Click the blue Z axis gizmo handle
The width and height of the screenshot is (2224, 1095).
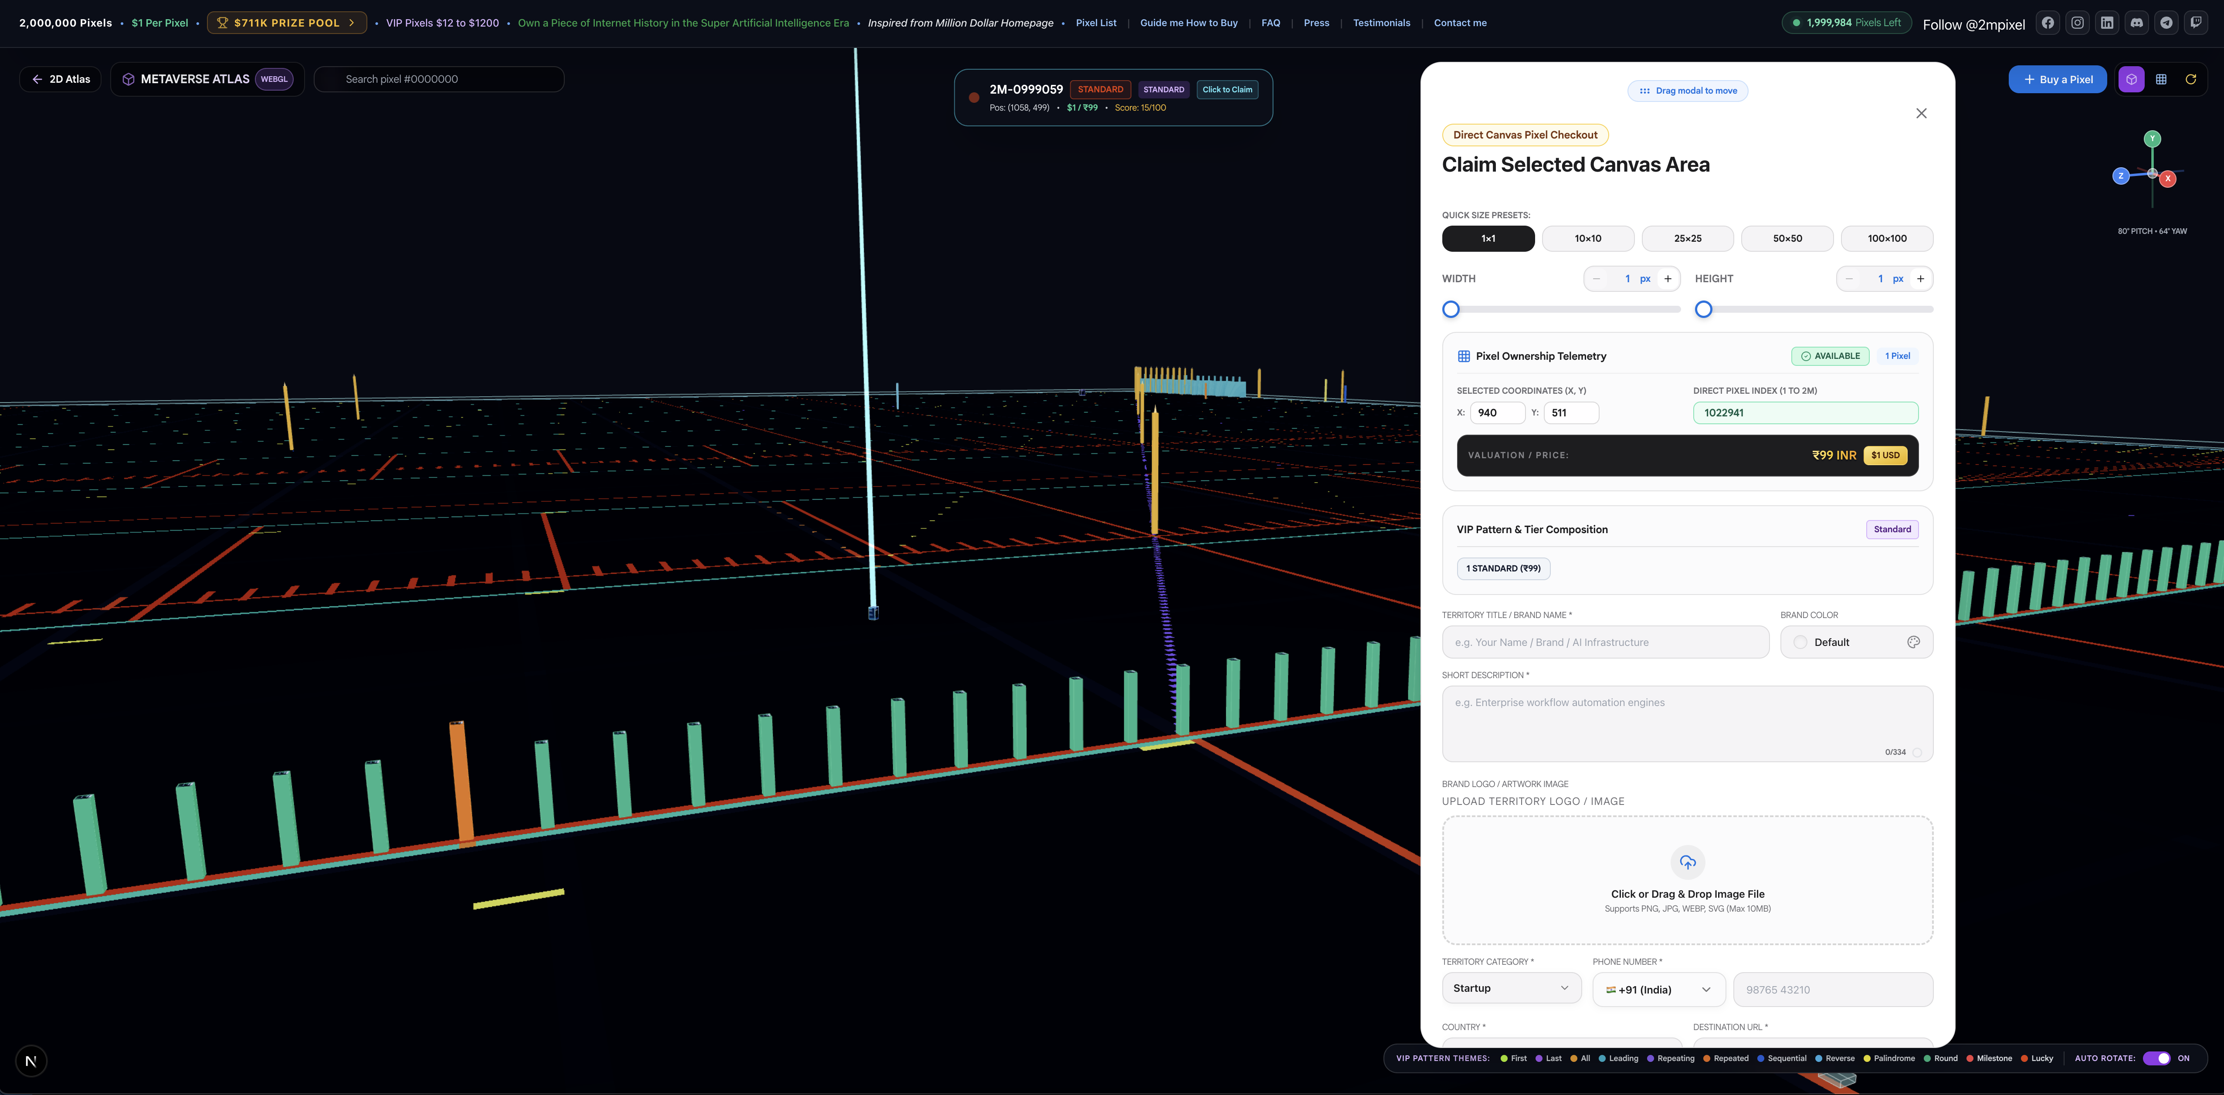click(x=2120, y=176)
